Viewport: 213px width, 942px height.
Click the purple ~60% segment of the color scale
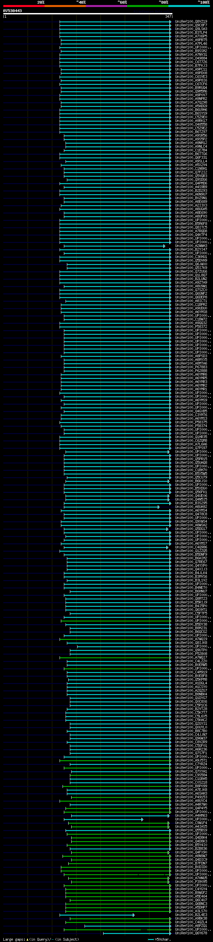tap(106, 6)
